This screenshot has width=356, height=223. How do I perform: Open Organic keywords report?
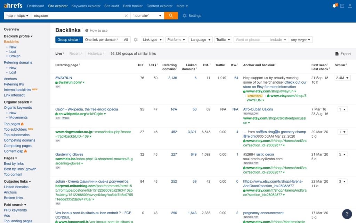(x=18, y=108)
